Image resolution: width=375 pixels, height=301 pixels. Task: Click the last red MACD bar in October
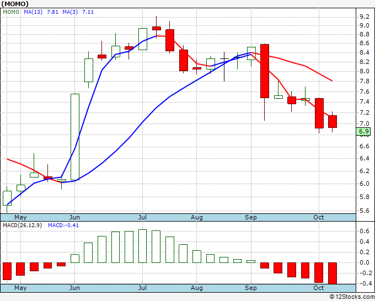332,273
